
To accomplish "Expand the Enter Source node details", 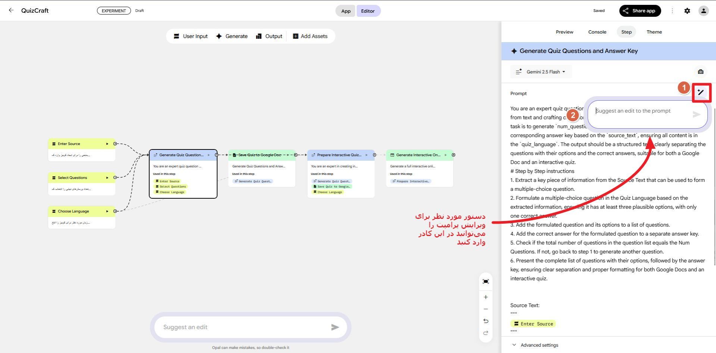I will coord(107,144).
